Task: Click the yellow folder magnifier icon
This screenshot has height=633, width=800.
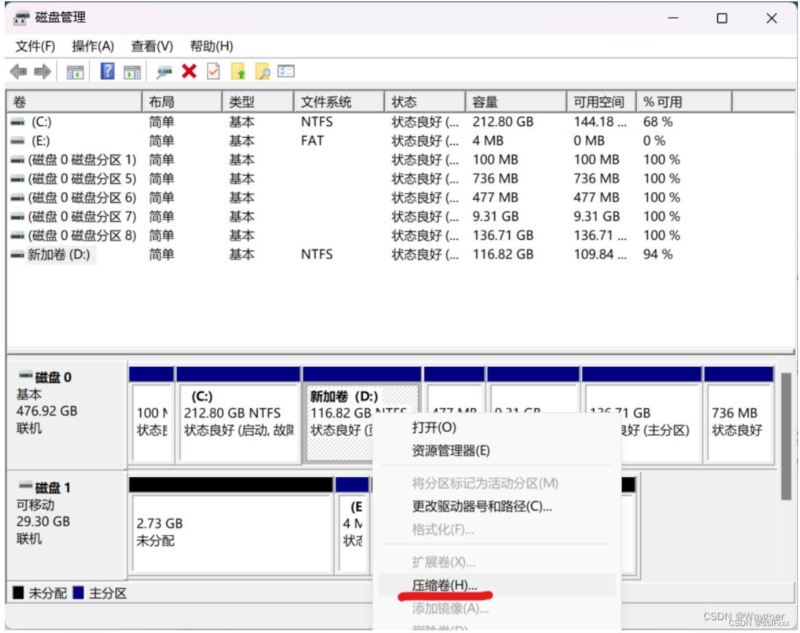Action: click(x=262, y=72)
